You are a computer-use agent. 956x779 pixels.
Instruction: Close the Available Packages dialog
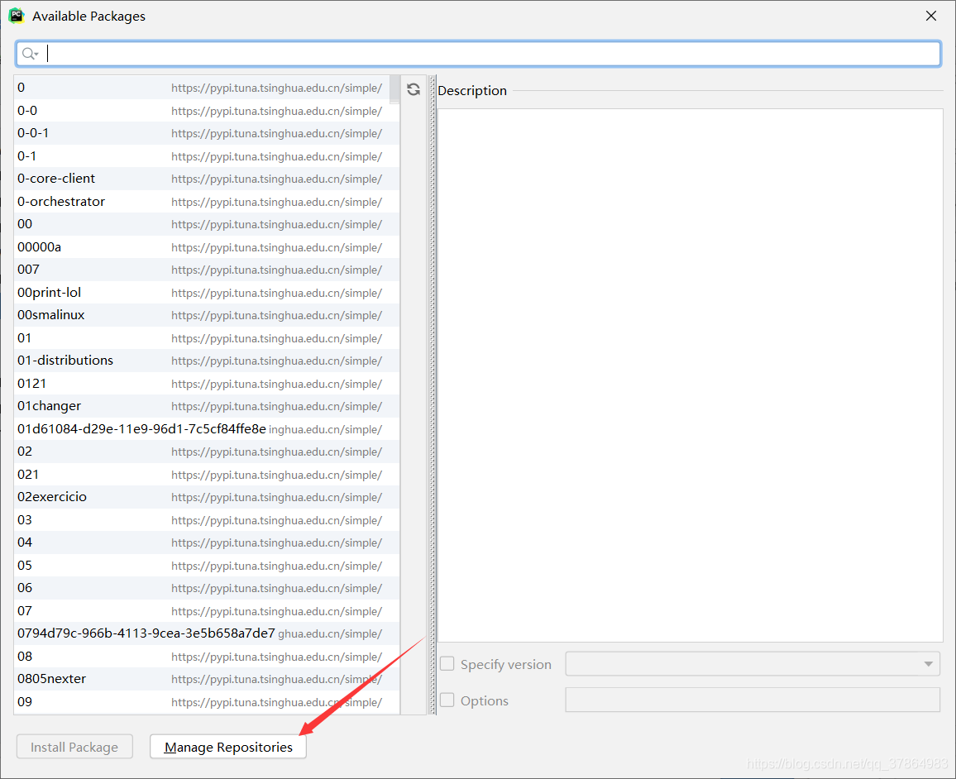(931, 16)
